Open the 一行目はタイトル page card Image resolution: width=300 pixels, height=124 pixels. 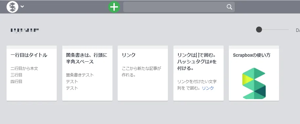[31, 73]
